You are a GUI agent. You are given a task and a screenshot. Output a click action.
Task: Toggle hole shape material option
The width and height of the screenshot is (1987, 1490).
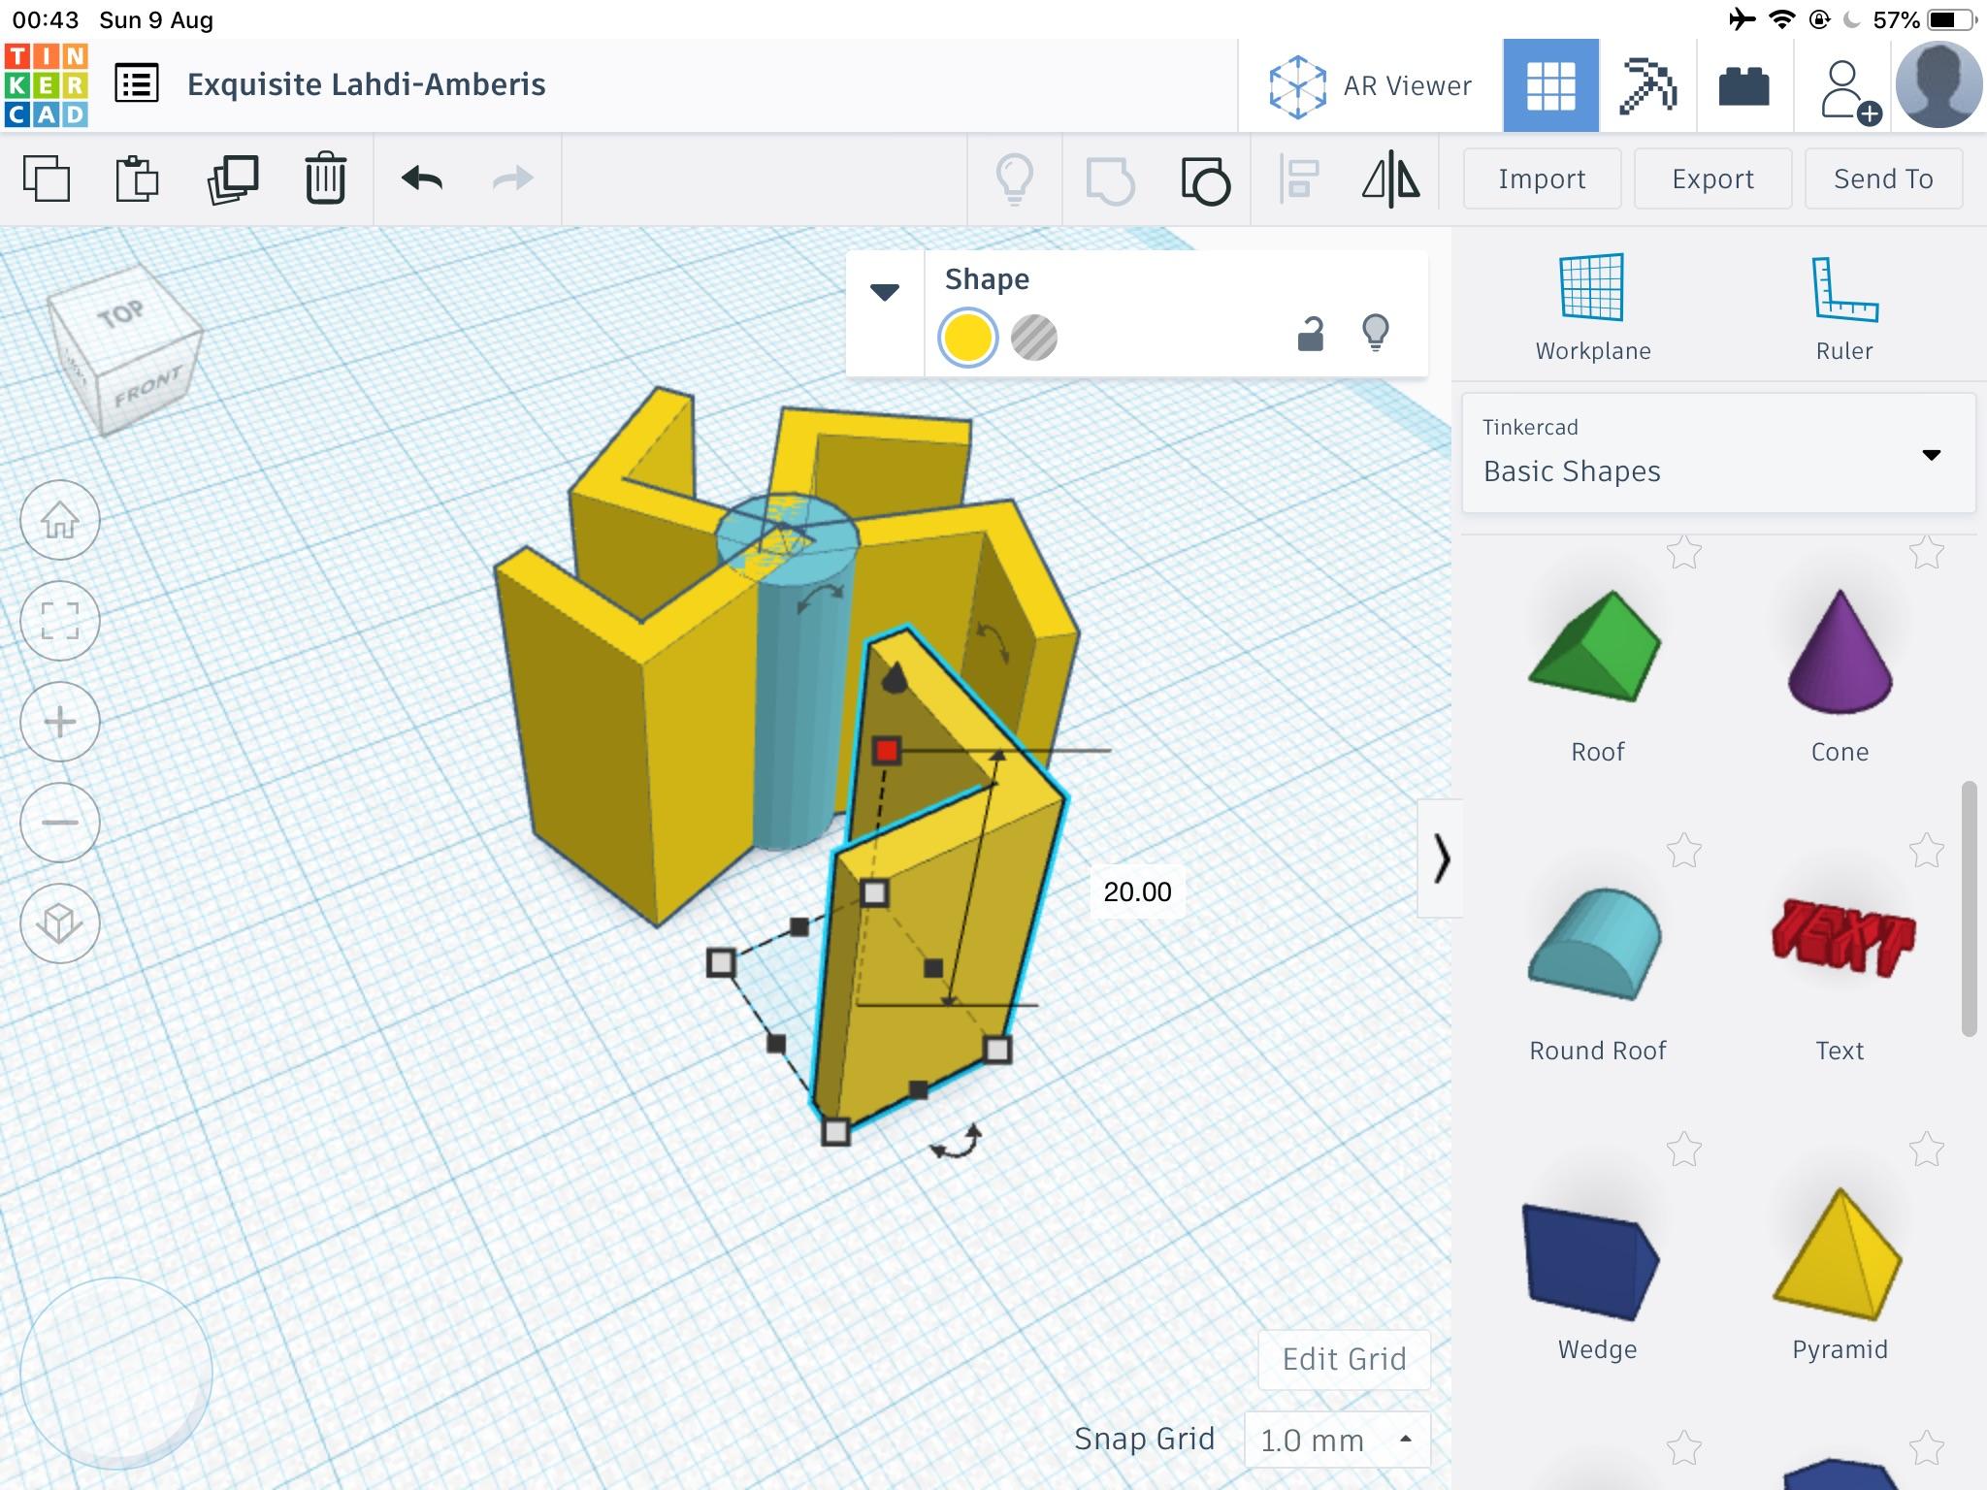pos(1032,334)
